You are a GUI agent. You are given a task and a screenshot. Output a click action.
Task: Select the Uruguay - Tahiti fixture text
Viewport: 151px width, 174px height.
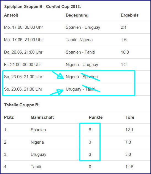(80, 89)
